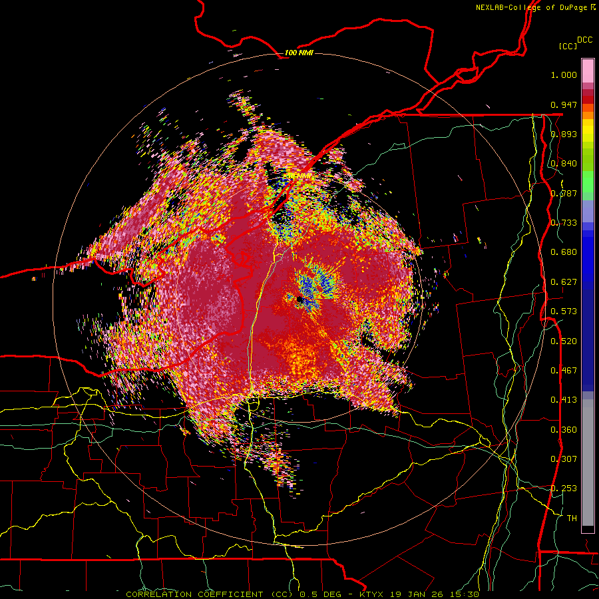
Task: Click the DCC label above the color scale
Action: [584, 40]
